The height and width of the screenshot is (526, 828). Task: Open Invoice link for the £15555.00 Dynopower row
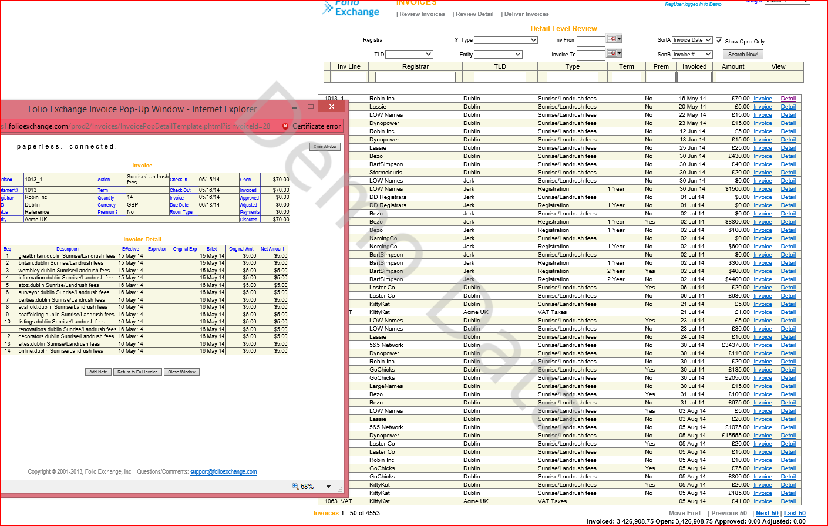tap(763, 436)
